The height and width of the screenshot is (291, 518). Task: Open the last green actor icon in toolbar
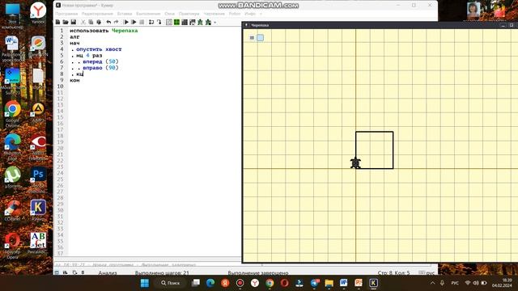tap(208, 22)
